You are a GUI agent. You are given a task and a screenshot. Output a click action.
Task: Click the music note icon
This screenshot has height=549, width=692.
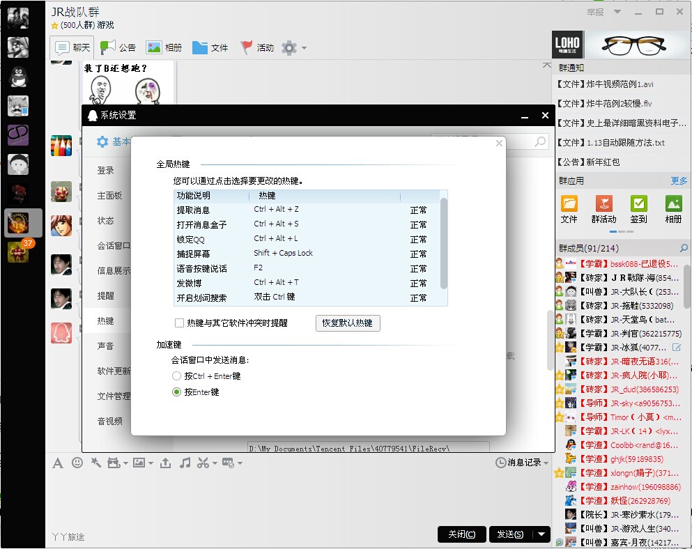[185, 463]
